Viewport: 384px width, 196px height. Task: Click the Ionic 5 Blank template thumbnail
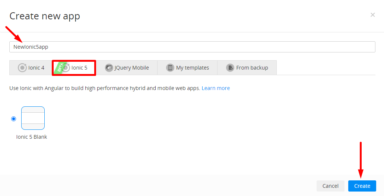coord(33,118)
